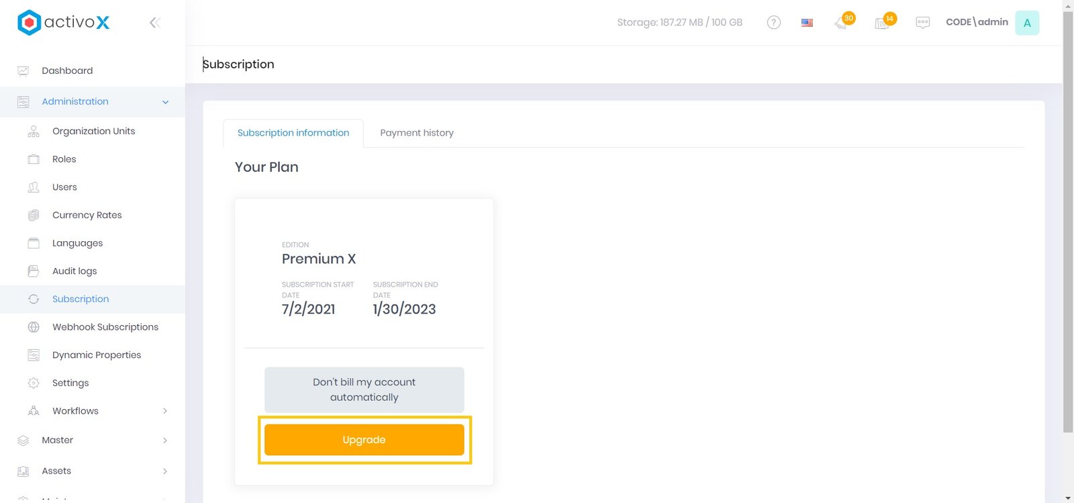Image resolution: width=1074 pixels, height=503 pixels.
Task: Click the US flag language icon
Action: 807,23
